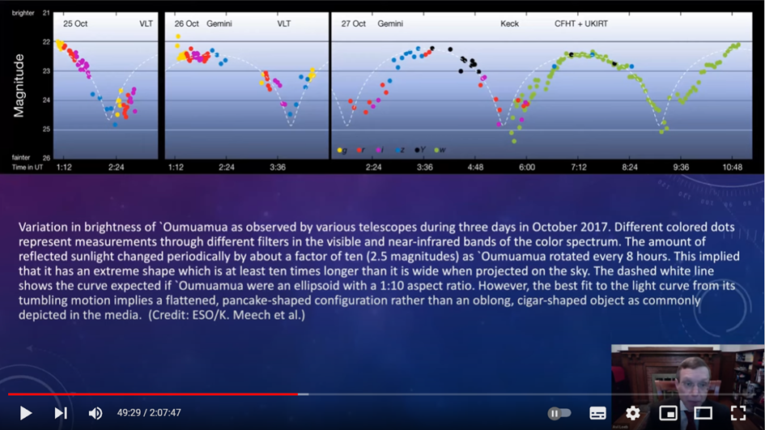The image size is (765, 430).
Task: Play the video
Action: point(26,413)
